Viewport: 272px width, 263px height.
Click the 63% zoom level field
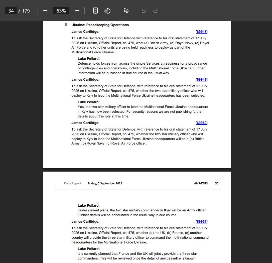click(61, 11)
